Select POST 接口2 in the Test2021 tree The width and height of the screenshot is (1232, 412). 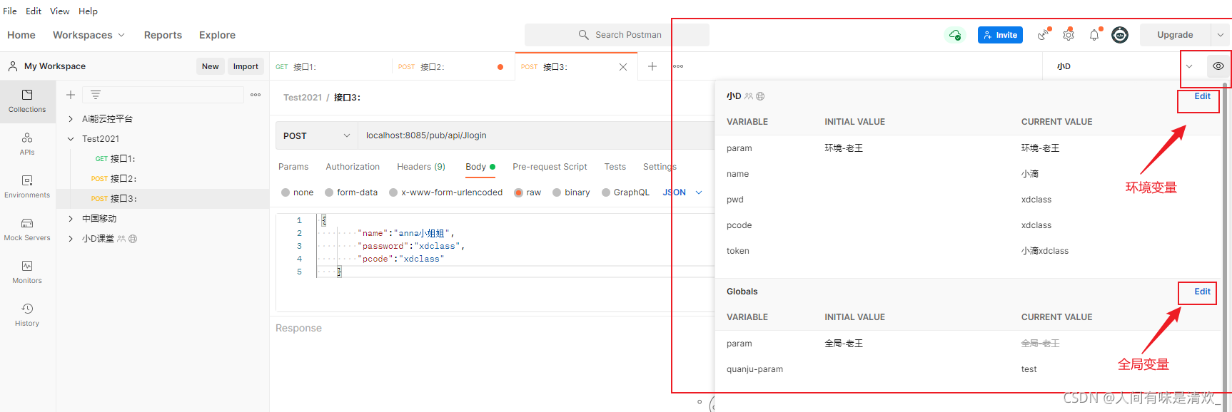163,179
